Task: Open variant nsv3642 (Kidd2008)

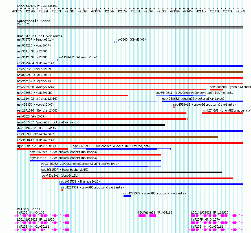Action: click(x=32, y=57)
